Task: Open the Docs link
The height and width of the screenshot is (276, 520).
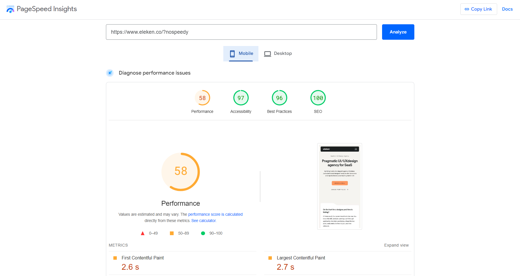Action: tap(507, 9)
